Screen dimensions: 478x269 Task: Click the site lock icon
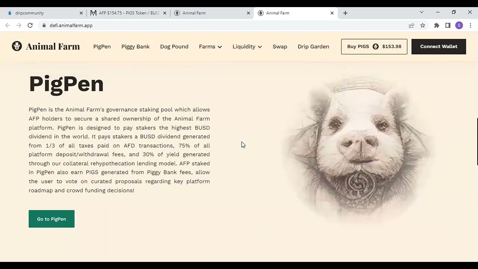click(44, 25)
